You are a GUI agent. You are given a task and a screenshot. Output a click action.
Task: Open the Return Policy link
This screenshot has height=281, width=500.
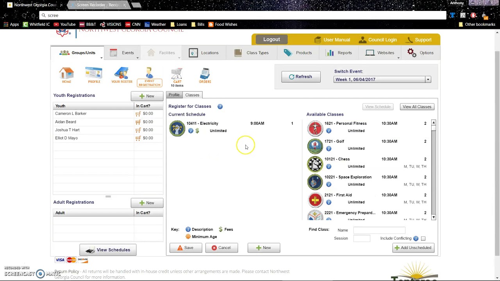tap(67, 272)
